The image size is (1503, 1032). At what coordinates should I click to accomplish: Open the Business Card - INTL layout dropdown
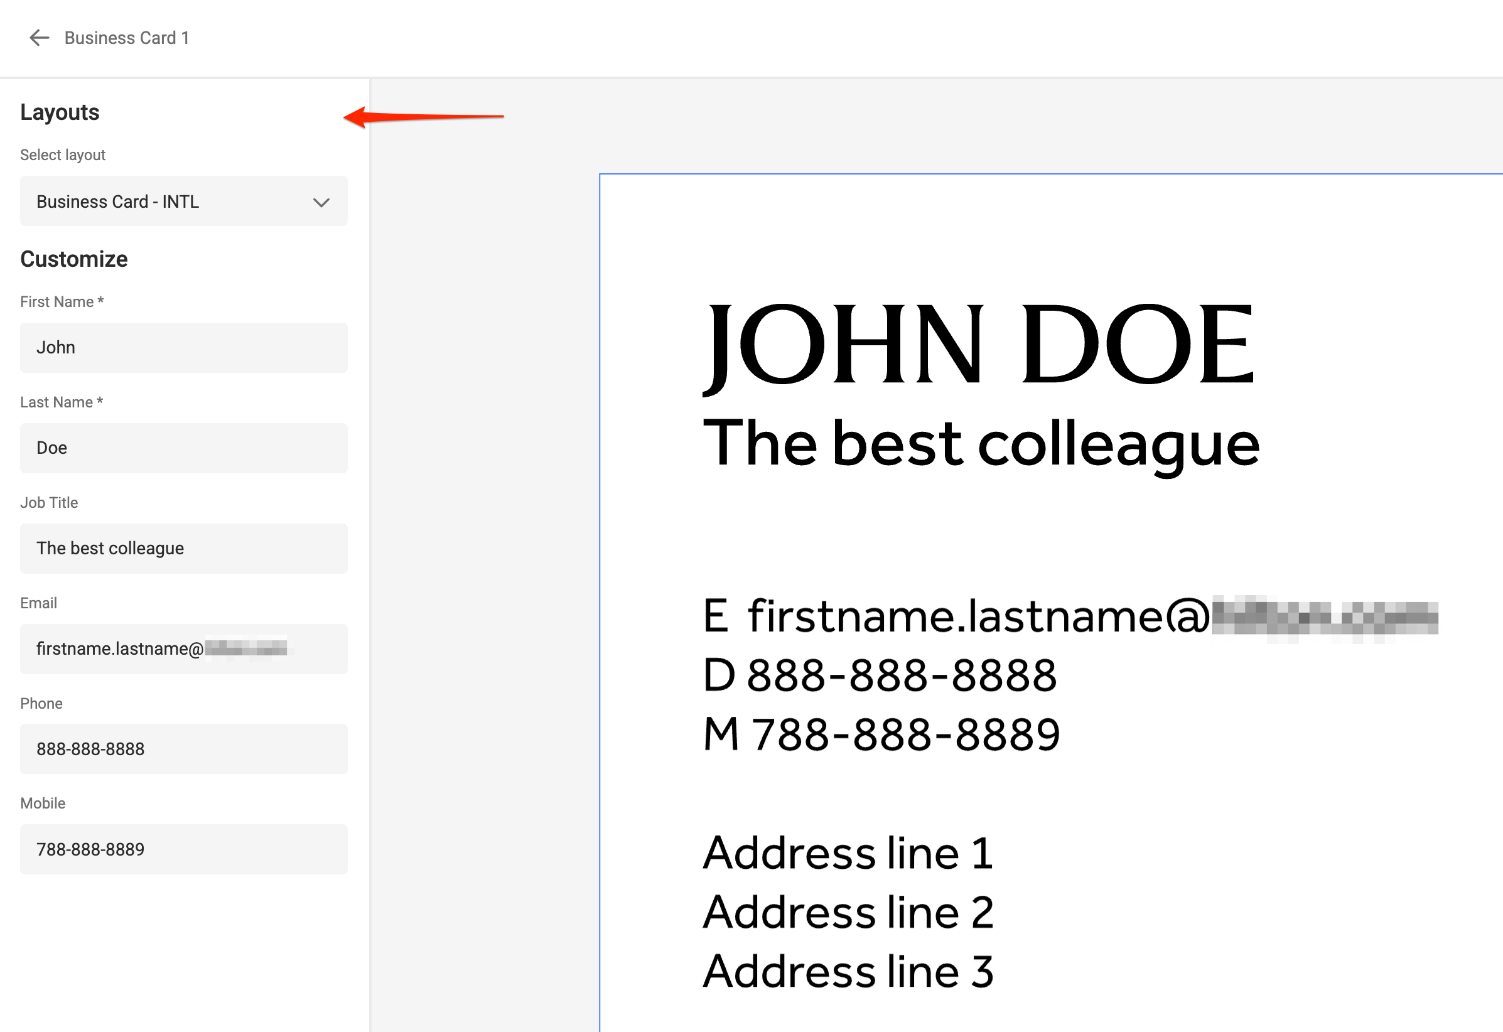click(184, 201)
